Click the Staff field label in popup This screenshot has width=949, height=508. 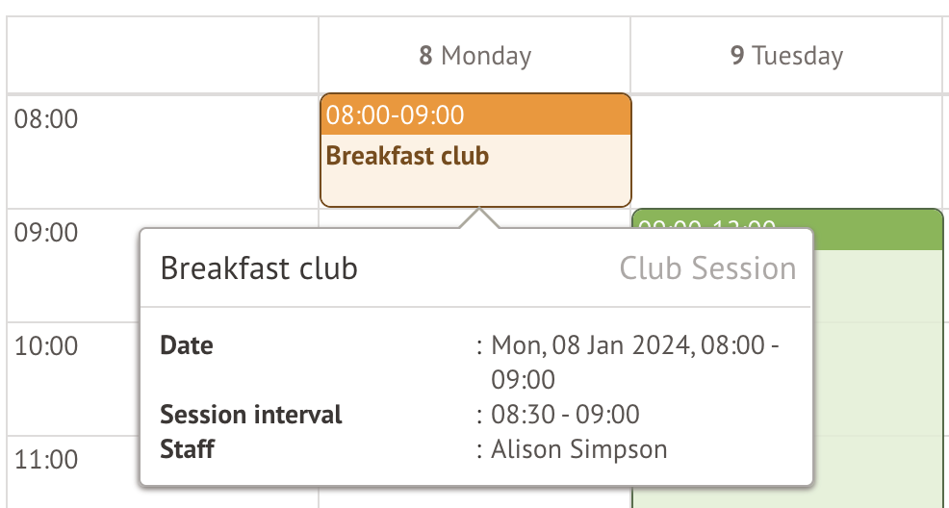(188, 449)
